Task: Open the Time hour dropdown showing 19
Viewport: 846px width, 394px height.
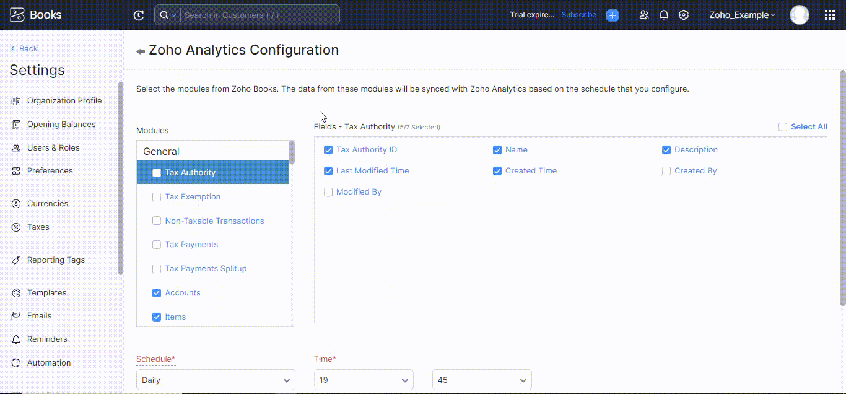Action: [364, 380]
